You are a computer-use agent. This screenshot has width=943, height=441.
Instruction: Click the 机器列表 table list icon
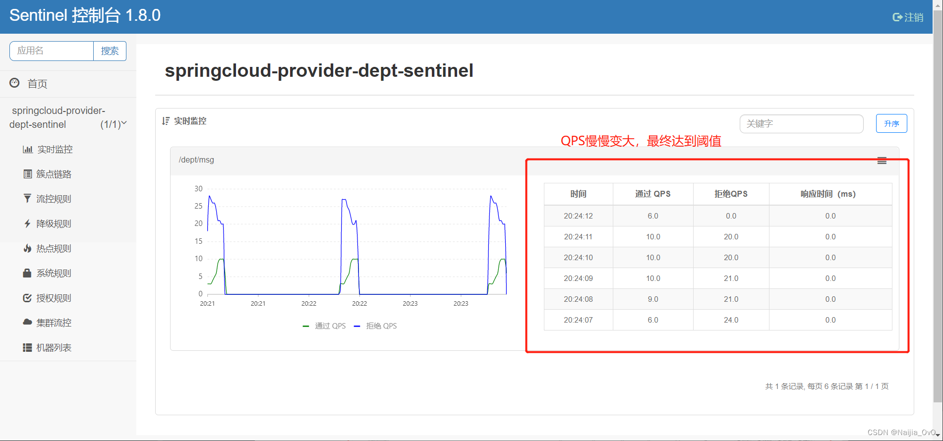click(28, 347)
